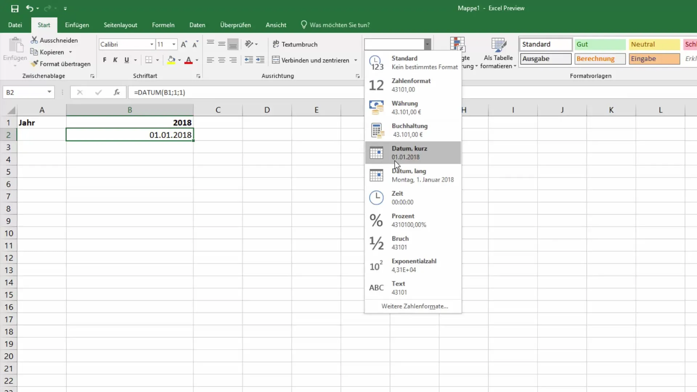Choose the Standard number format
Screen dimensions: 697x392
(413, 62)
